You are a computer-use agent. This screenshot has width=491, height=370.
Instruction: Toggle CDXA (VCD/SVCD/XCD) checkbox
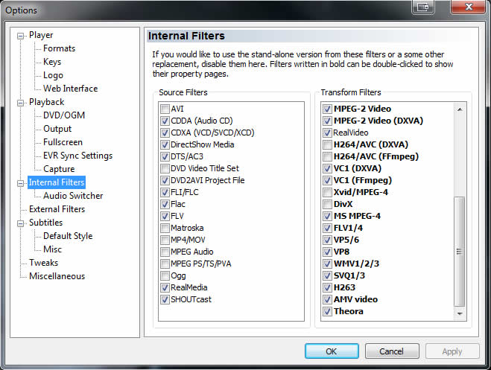pos(165,133)
